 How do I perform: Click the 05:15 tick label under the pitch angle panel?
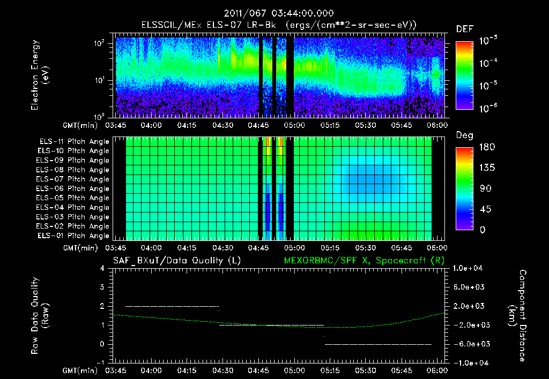[330, 248]
